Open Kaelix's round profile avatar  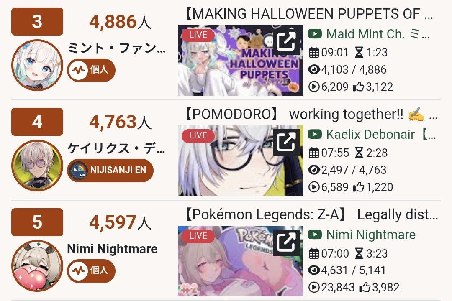(37, 165)
